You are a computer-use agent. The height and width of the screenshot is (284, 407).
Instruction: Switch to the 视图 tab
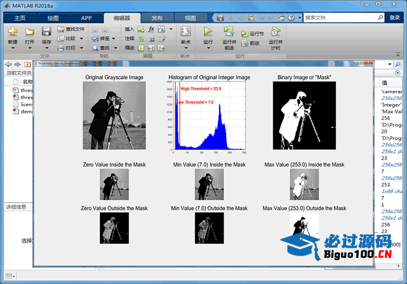point(191,18)
